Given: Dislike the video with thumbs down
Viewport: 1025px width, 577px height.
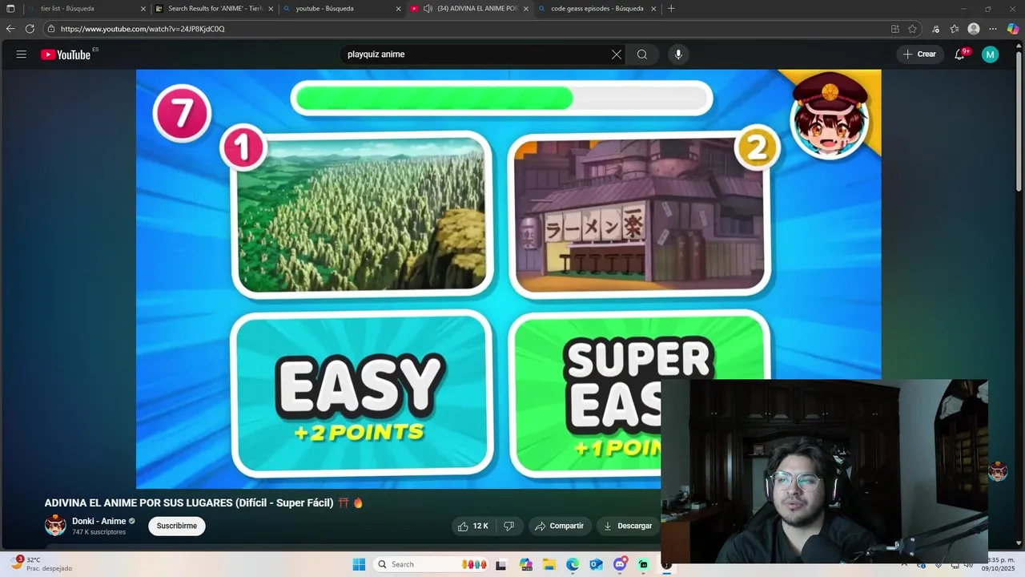Looking at the screenshot, I should coord(508,526).
